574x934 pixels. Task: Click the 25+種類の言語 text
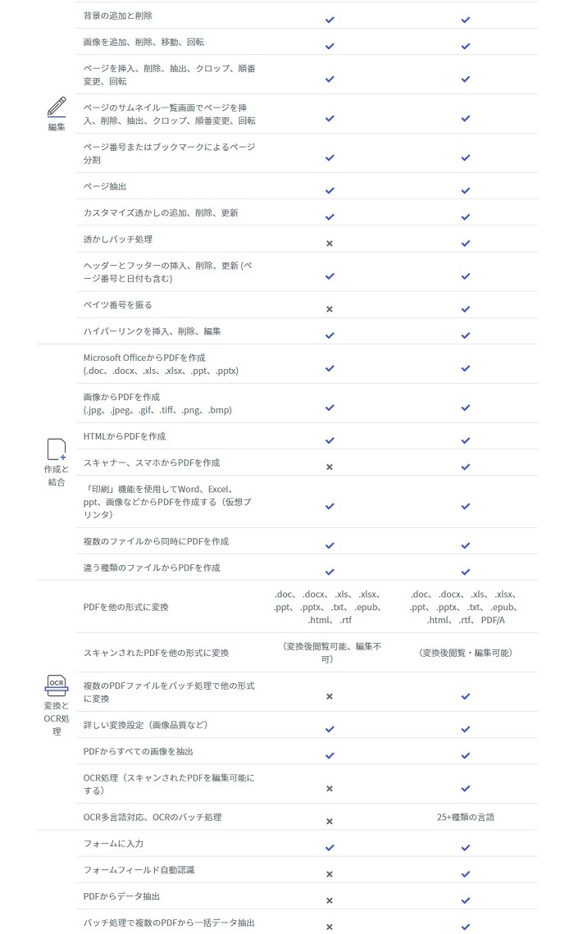(x=466, y=818)
